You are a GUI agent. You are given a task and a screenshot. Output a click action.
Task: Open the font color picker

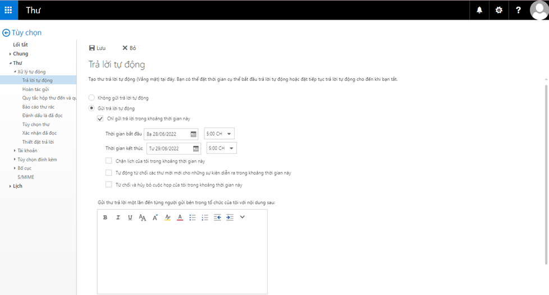pos(180,217)
